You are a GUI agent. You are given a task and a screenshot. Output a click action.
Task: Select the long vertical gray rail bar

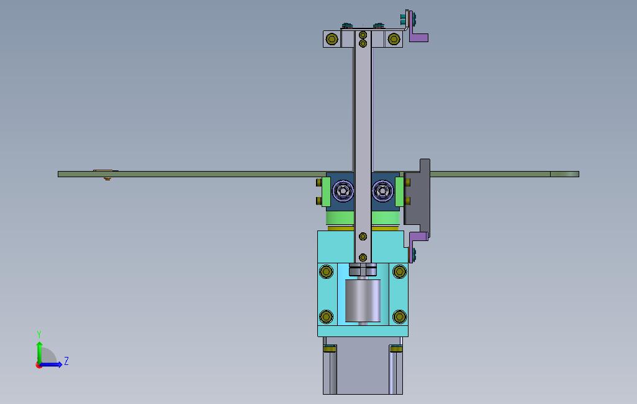363,146
